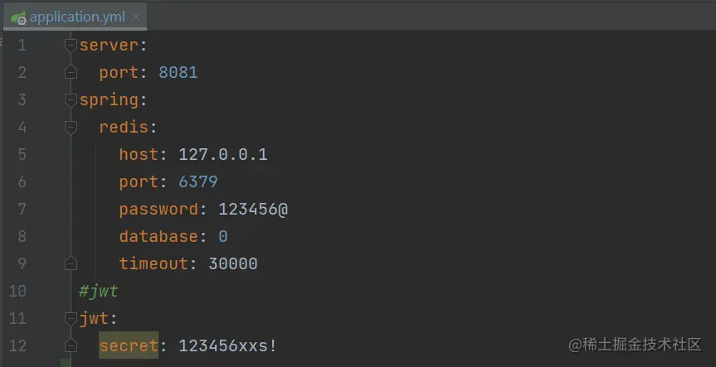
Task: Close the application.yml tab
Action: pos(135,17)
